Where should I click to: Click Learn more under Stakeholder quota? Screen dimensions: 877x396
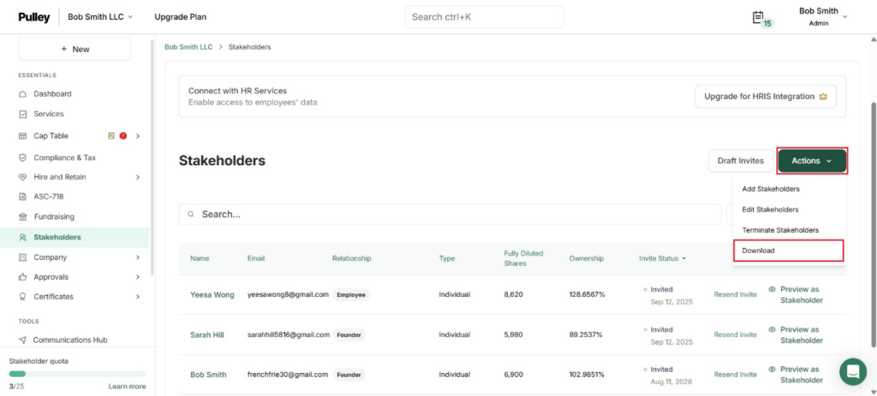(x=127, y=387)
